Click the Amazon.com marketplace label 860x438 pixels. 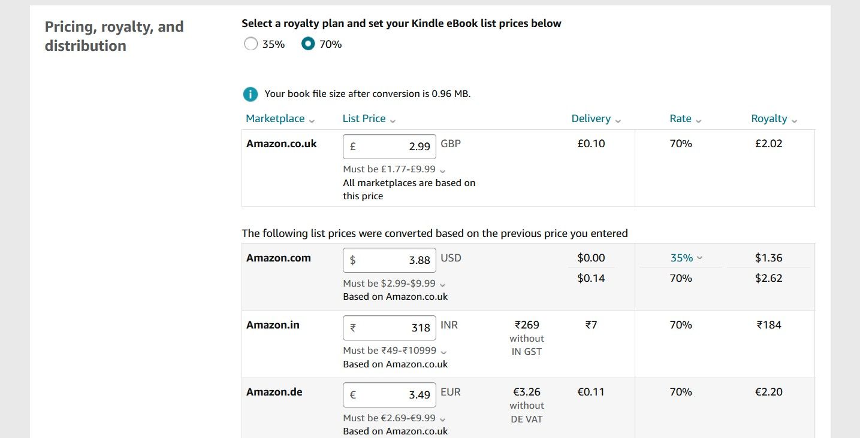coord(279,258)
